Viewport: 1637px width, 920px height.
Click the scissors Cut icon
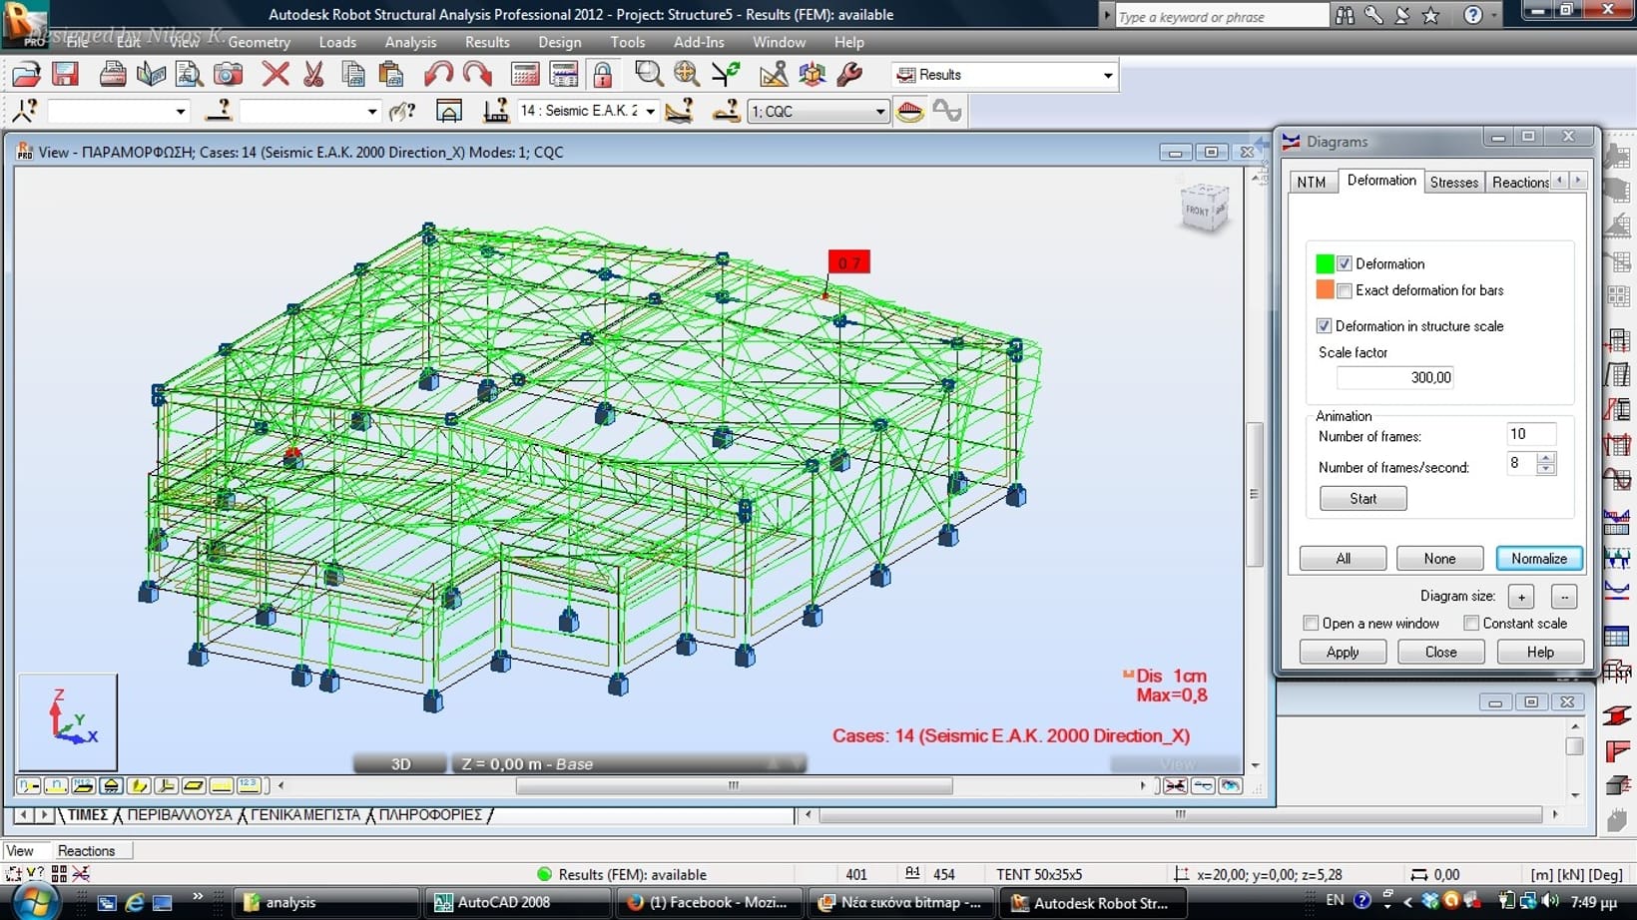click(313, 75)
